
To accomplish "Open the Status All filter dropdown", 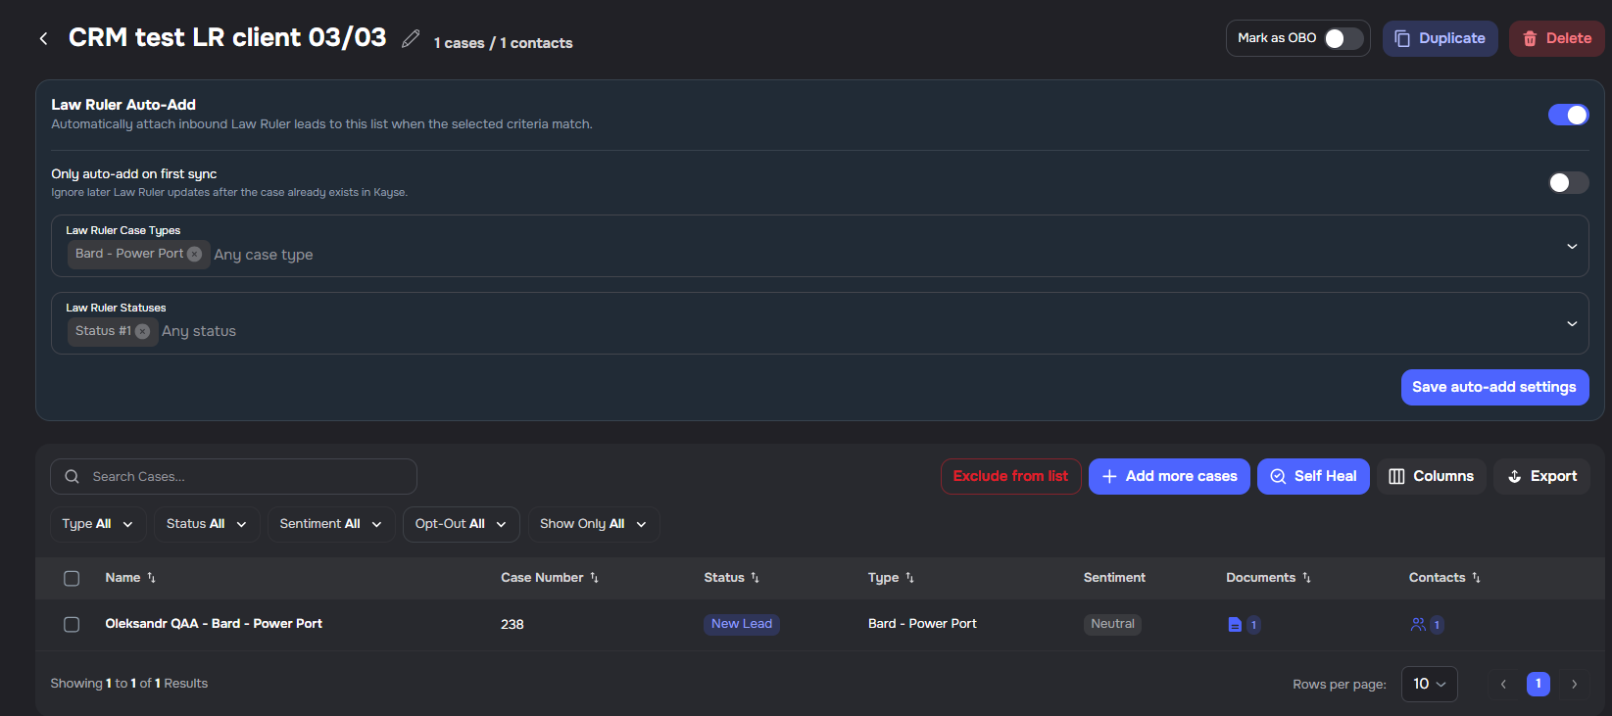I will tap(207, 524).
